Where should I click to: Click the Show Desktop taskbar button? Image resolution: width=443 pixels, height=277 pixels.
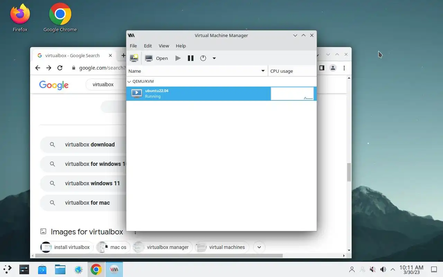tap(434, 269)
